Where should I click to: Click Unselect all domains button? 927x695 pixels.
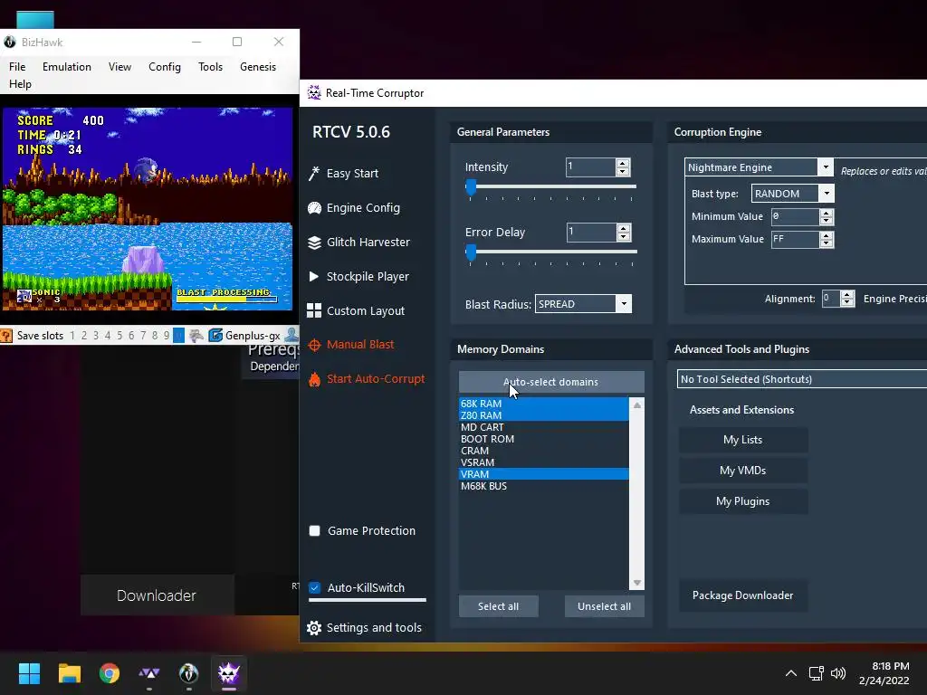coord(604,606)
